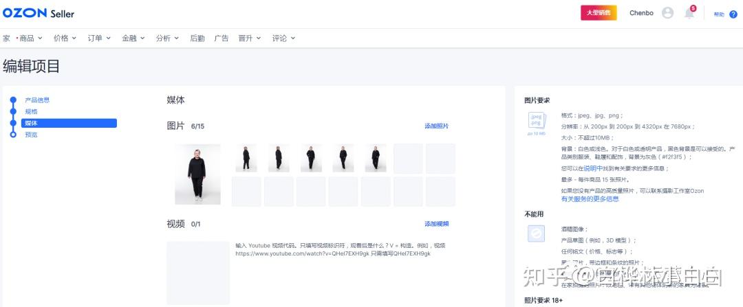Open the 后勤 menu item

tap(197, 38)
